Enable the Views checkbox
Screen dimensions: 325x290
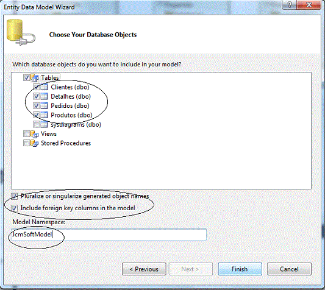27,134
